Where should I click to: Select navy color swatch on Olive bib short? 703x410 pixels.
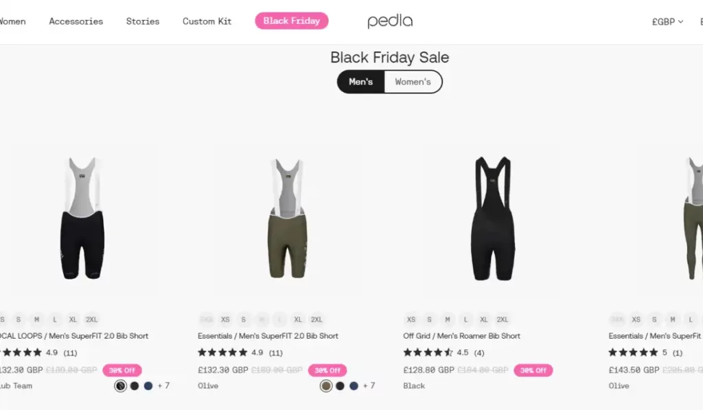pyautogui.click(x=354, y=386)
